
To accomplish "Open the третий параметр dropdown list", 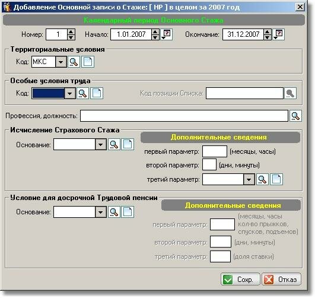I will (x=249, y=179).
